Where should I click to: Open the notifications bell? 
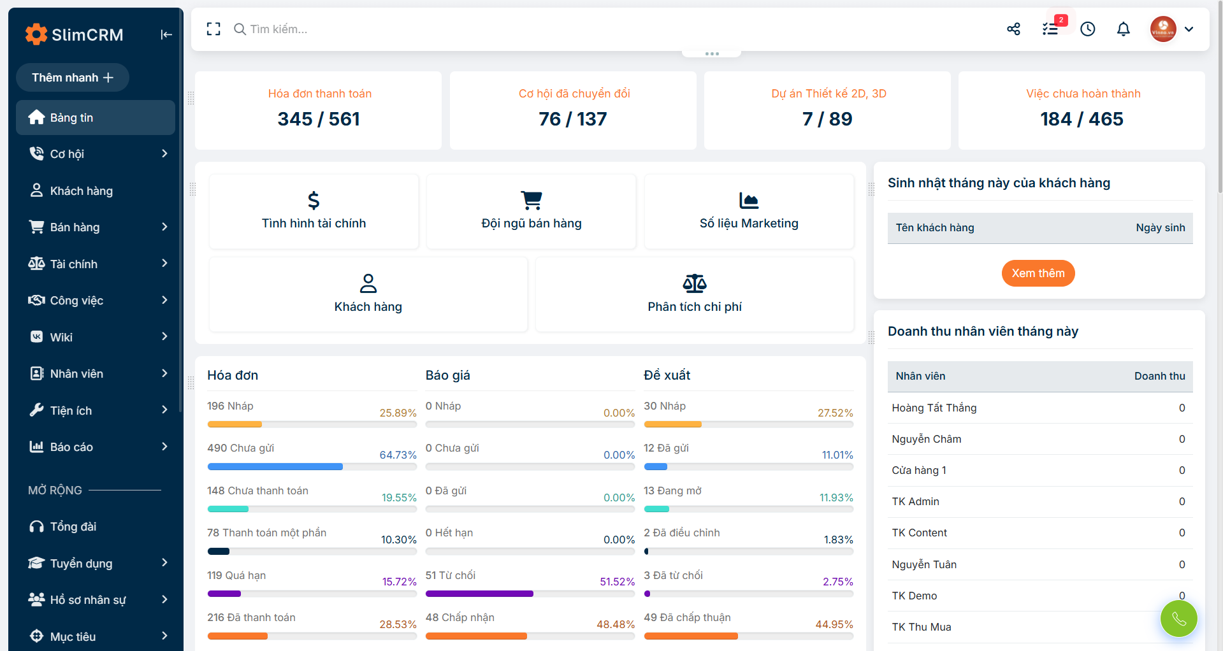(1123, 29)
